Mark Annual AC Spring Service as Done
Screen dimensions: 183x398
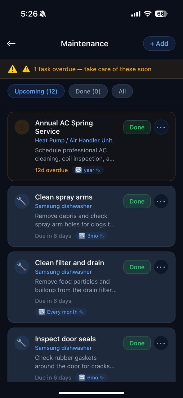[137, 127]
